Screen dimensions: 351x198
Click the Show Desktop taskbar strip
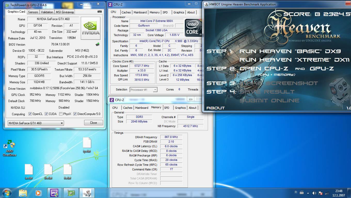(349, 193)
